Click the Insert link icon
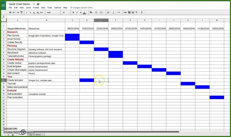The height and width of the screenshot is (137, 231). [x=125, y=13]
